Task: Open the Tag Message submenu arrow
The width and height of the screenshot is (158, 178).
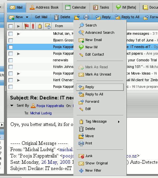Action: coord(119,122)
